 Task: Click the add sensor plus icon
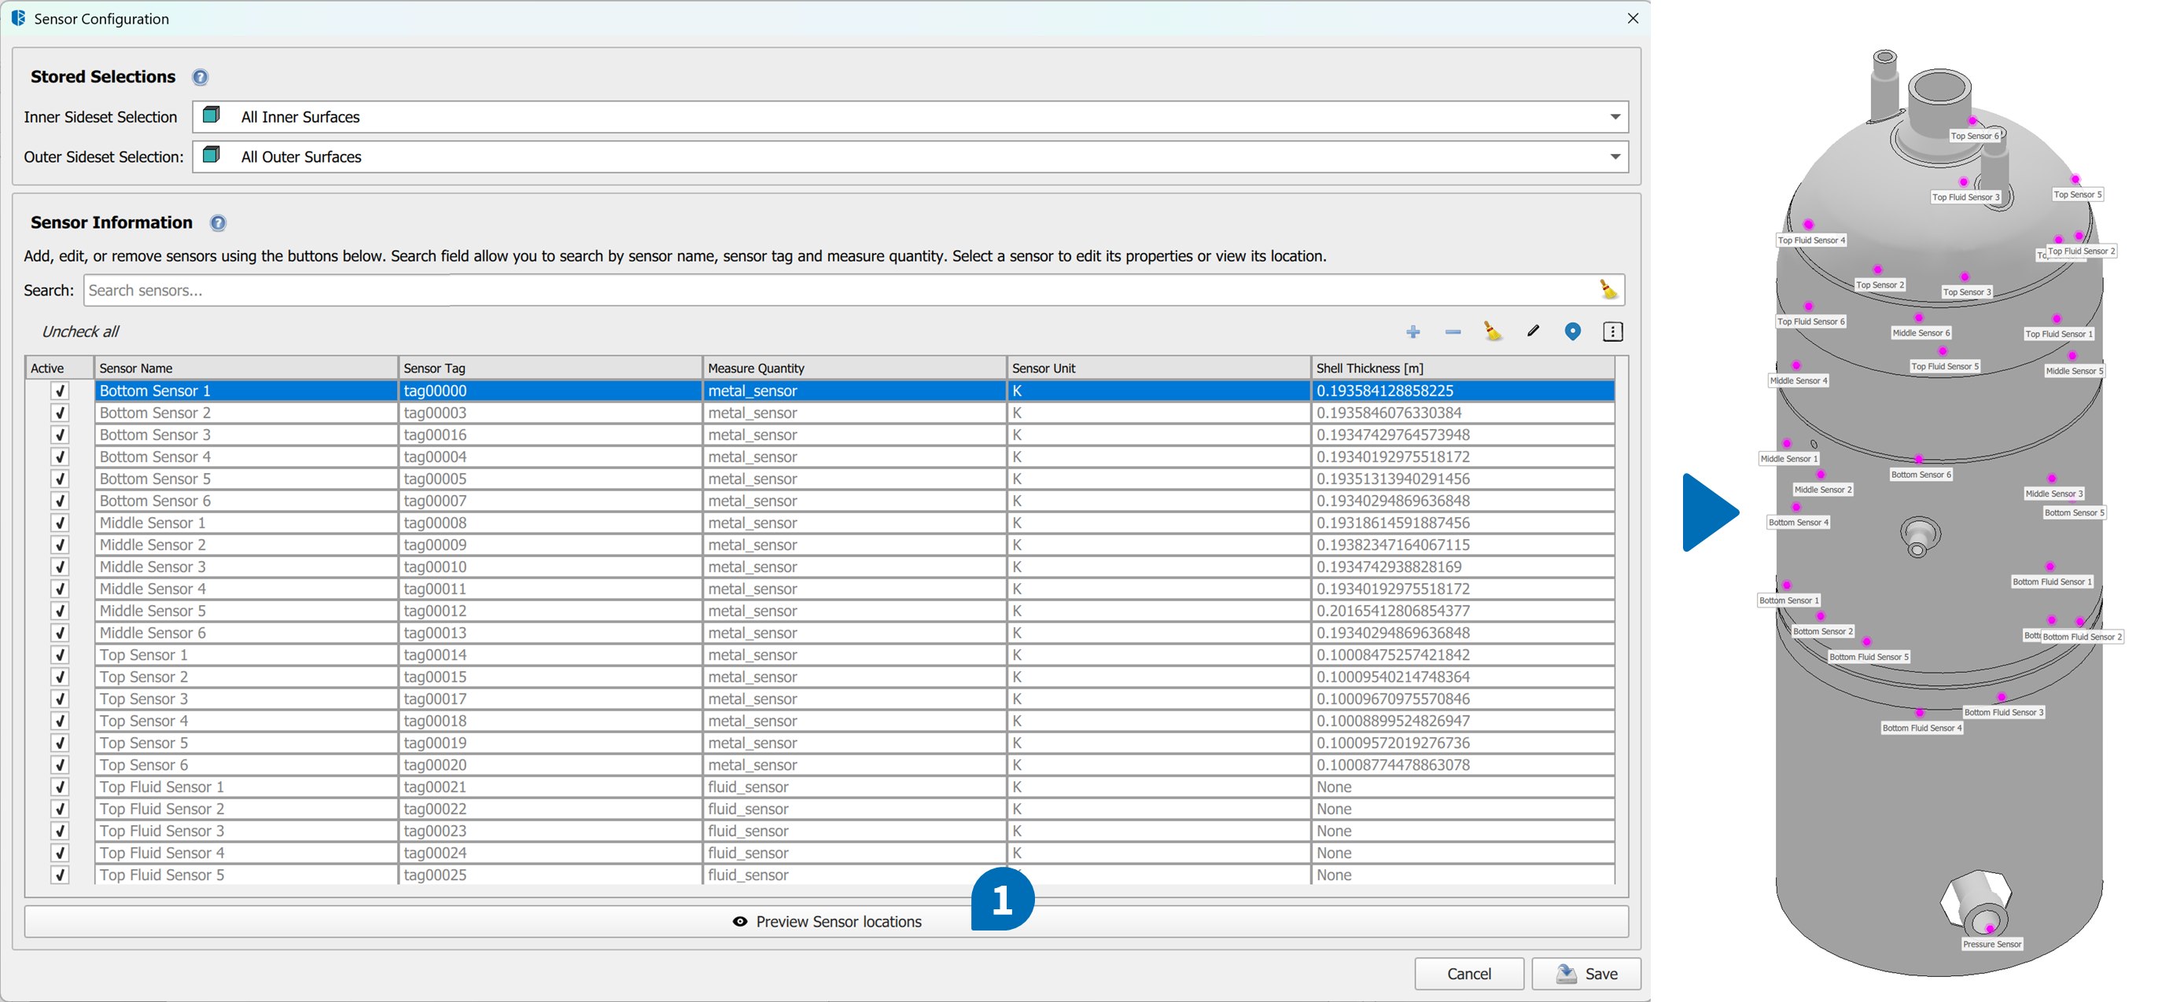1413,332
